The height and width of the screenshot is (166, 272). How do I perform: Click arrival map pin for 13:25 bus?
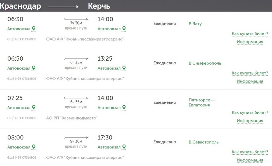click(x=124, y=68)
